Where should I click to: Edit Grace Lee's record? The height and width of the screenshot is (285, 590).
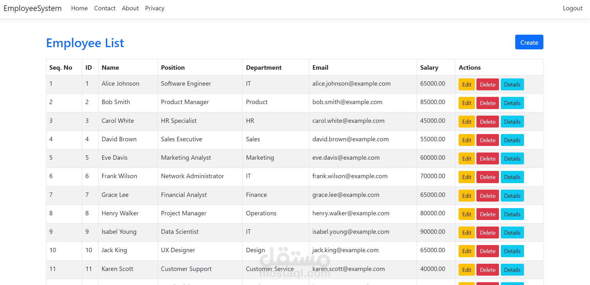tap(466, 196)
